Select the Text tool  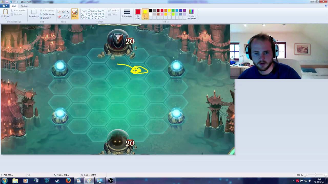click(68, 12)
